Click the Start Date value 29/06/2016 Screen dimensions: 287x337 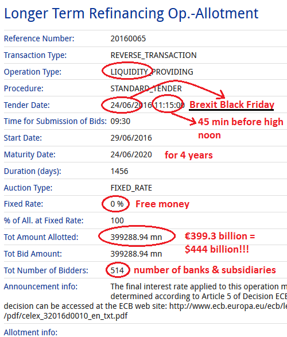pos(131,138)
